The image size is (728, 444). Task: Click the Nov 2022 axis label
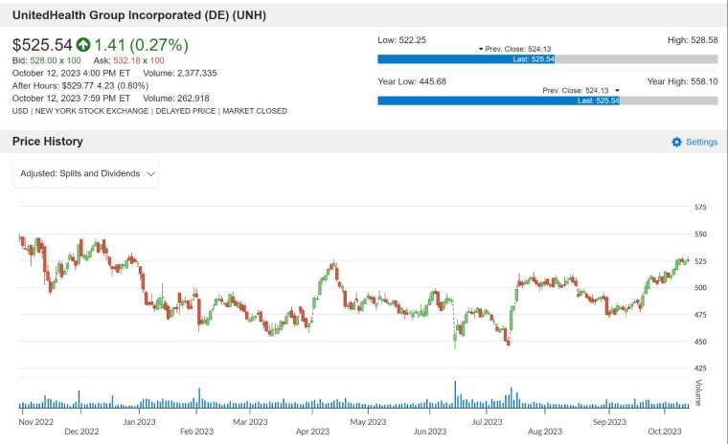[x=35, y=422]
